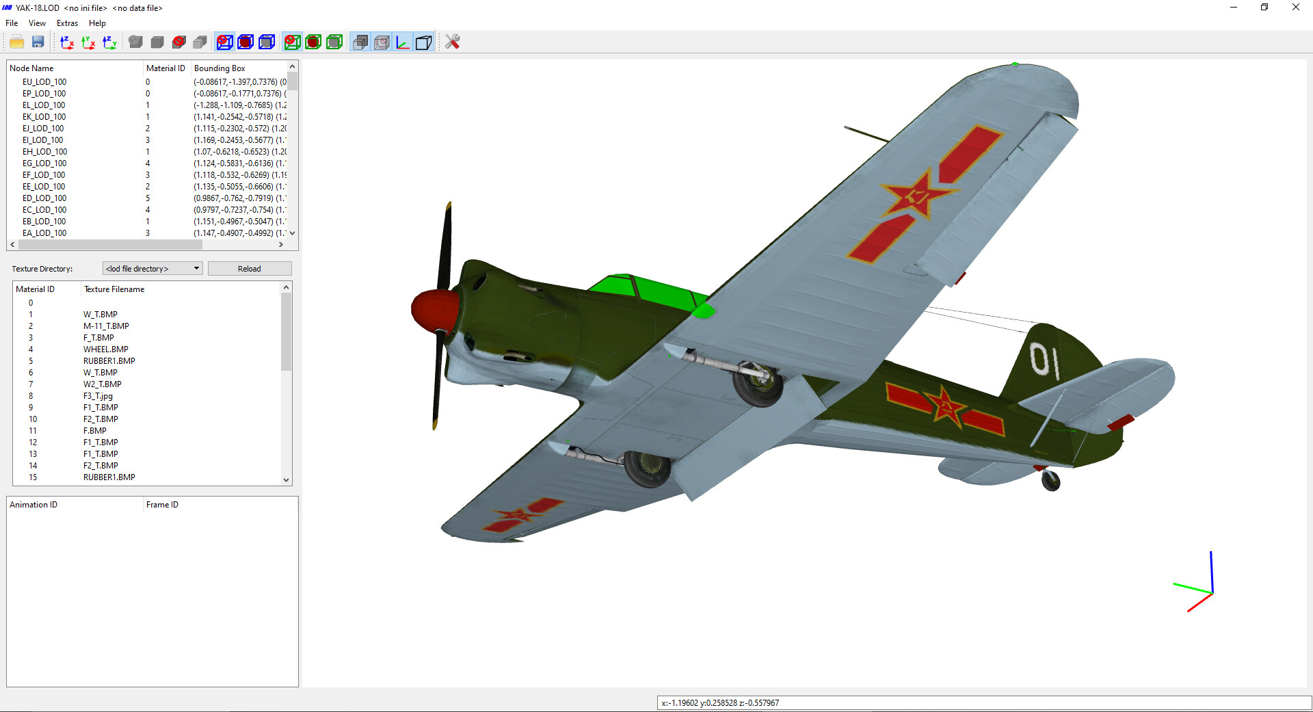Toggle the blue wireframe box with prohibition sign
1313x712 pixels.
click(224, 42)
